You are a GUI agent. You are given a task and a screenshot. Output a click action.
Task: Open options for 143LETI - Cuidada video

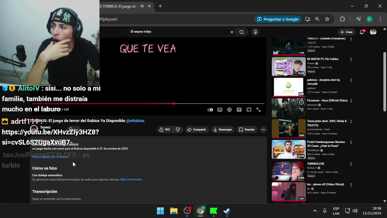[351, 39]
